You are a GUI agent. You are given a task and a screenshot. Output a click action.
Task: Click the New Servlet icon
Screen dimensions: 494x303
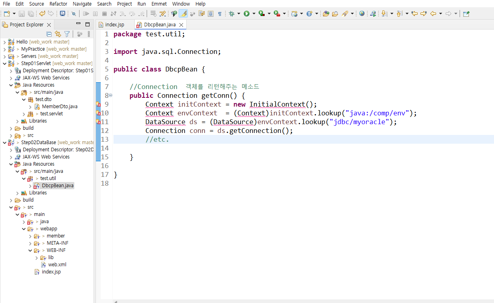(x=309, y=14)
